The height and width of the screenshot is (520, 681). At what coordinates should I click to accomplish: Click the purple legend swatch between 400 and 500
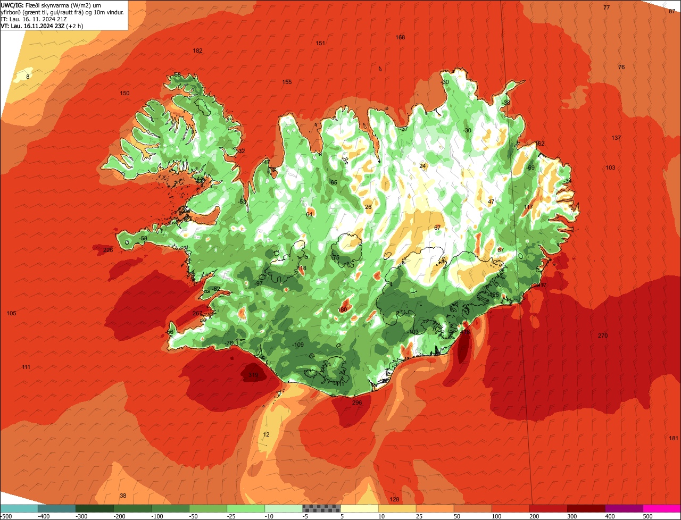(624, 508)
